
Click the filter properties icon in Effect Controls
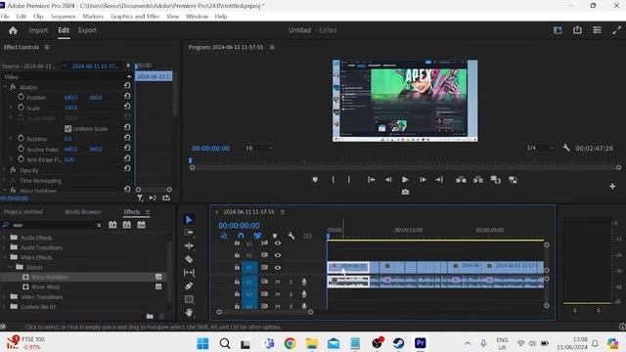(x=140, y=198)
